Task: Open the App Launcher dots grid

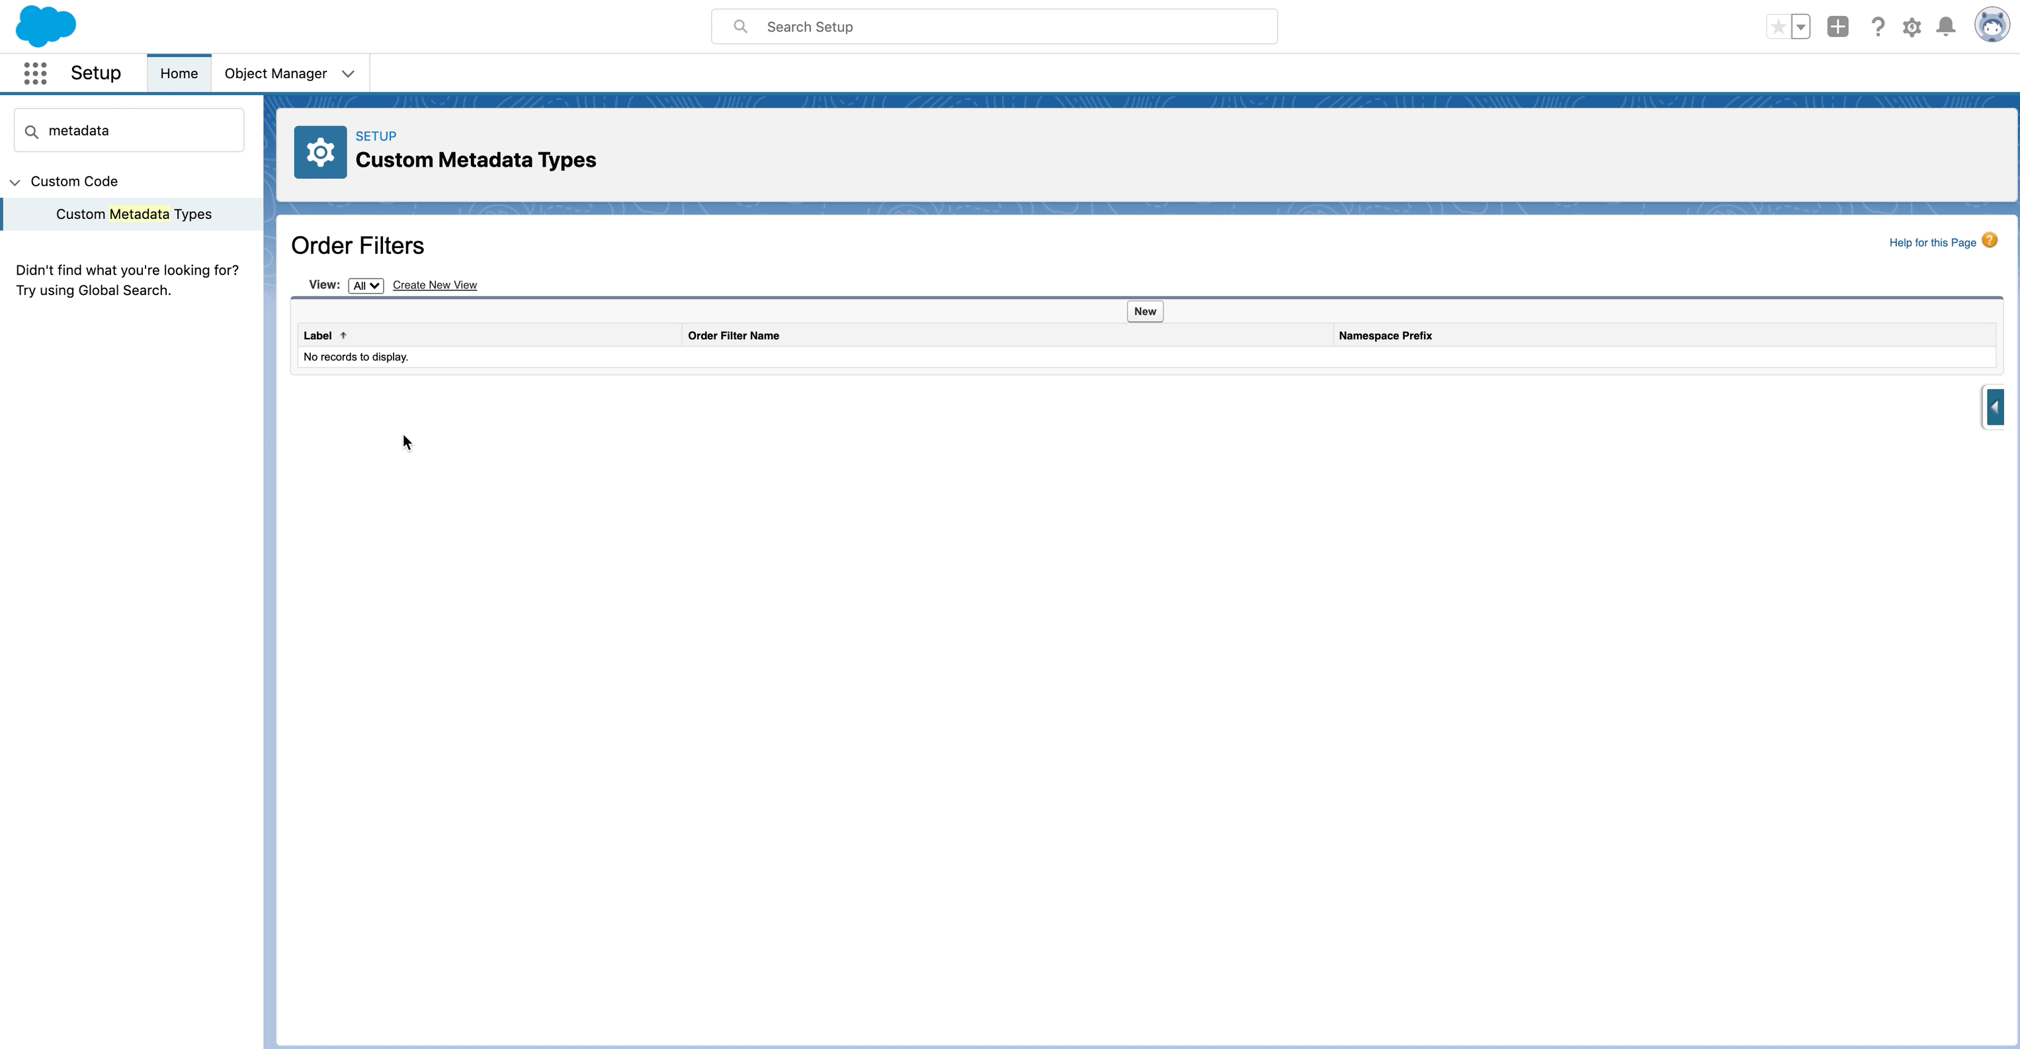Action: [35, 73]
